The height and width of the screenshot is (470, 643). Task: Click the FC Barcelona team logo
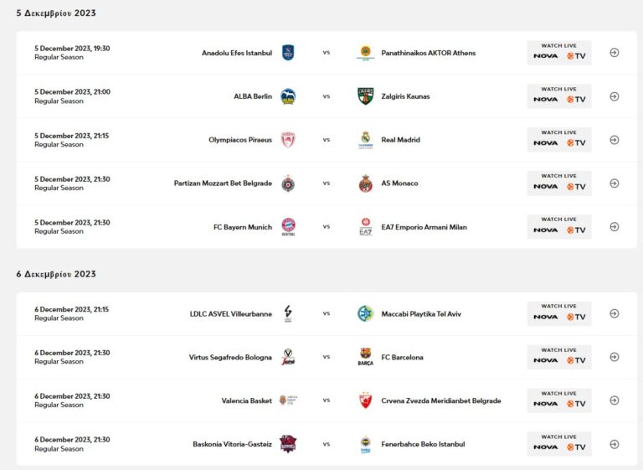pos(365,358)
